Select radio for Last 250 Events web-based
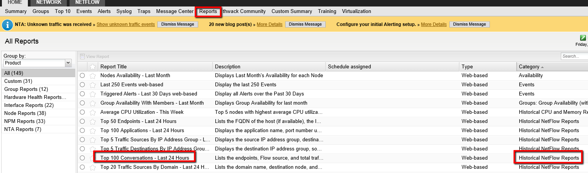The image size is (588, 173). coord(82,85)
